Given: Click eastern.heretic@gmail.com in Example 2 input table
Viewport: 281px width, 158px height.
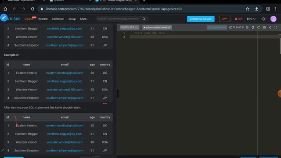Looking at the screenshot, I should 65,73.
